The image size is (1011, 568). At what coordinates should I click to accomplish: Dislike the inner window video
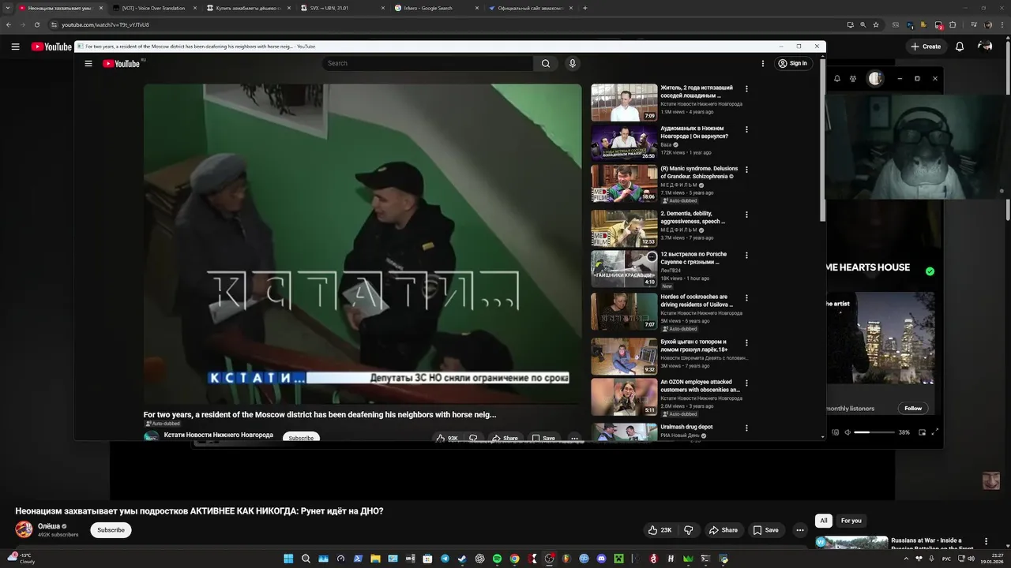(473, 438)
